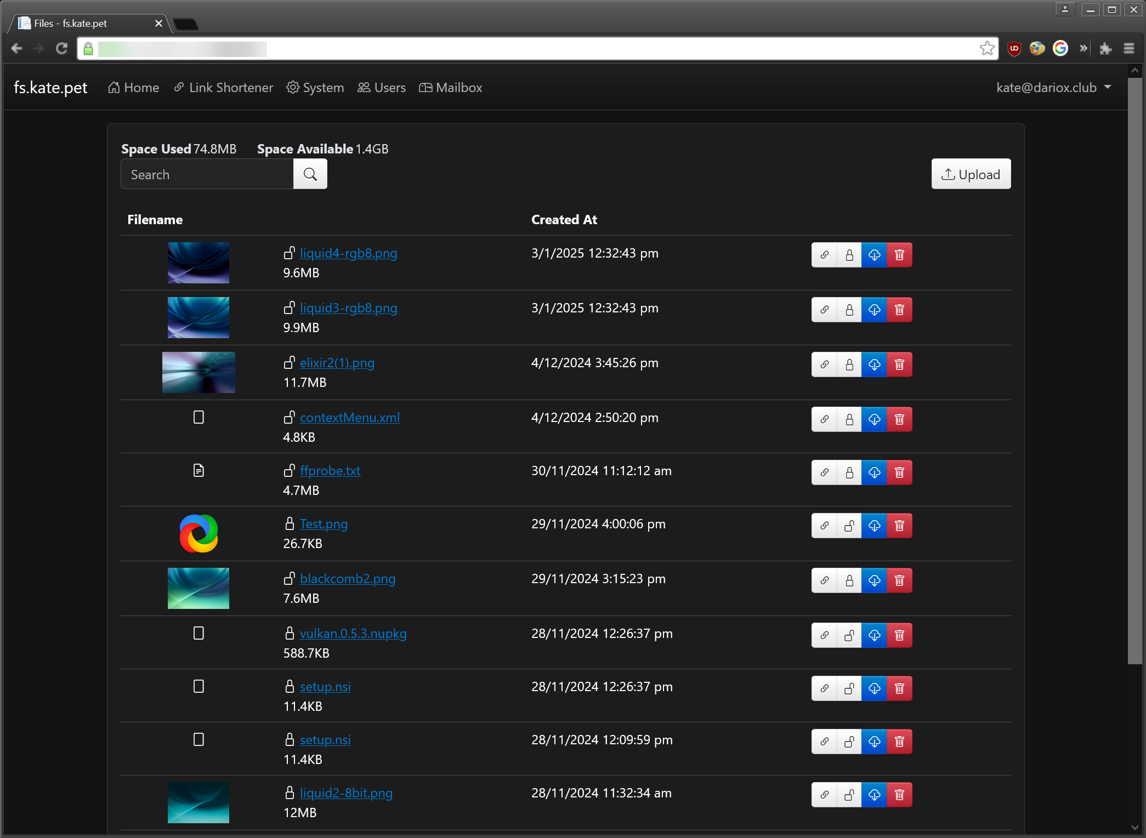Open the Mailbox nav item
Image resolution: width=1146 pixels, height=838 pixels.
click(451, 88)
